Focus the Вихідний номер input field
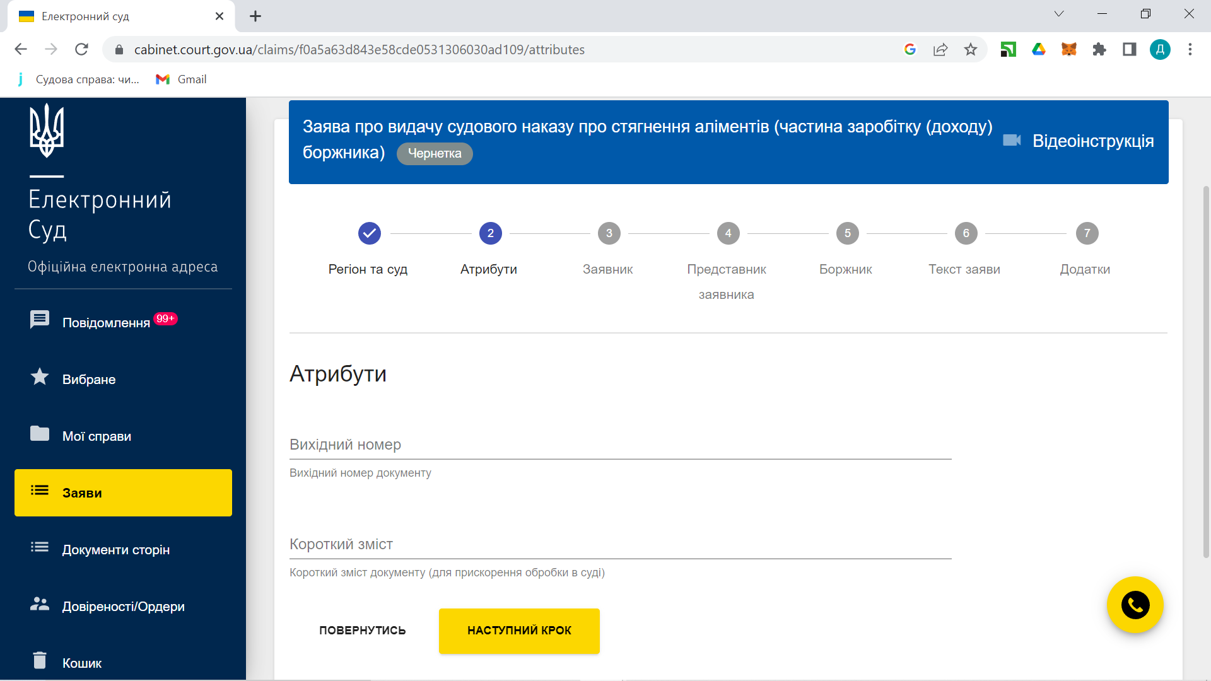Screen dimensions: 1211x681 coord(619,445)
